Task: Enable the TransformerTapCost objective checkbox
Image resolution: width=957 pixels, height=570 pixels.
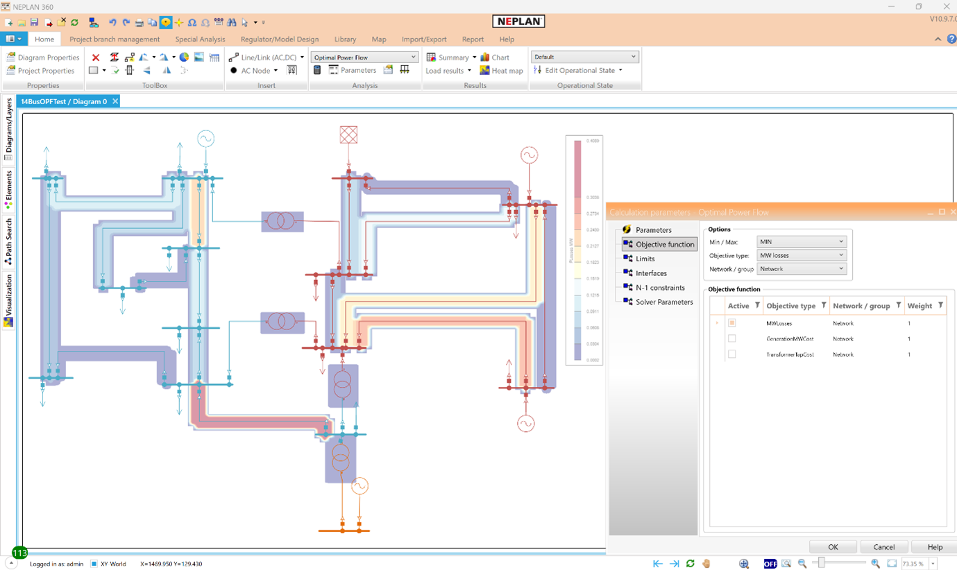Action: (x=731, y=354)
